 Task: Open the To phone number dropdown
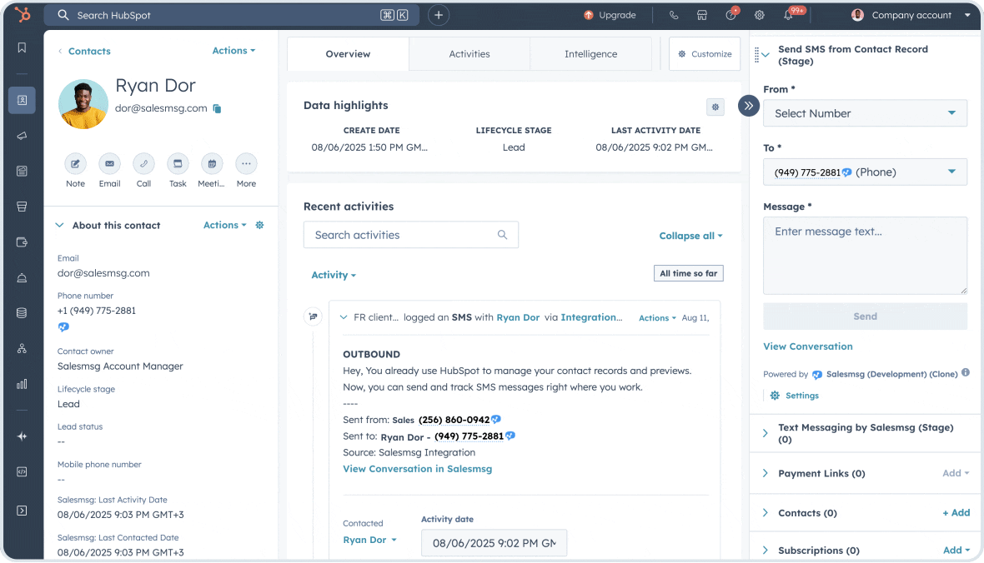pyautogui.click(x=865, y=172)
